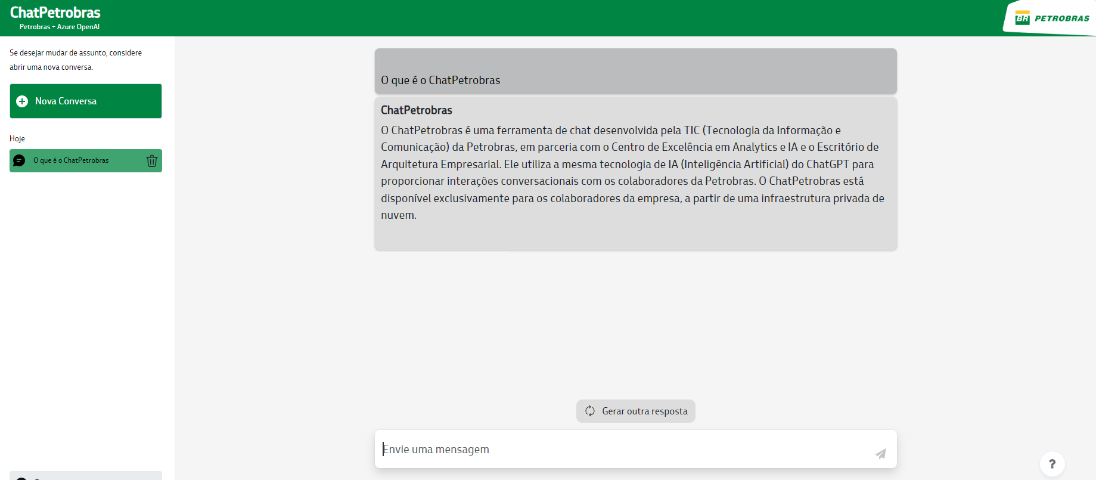The width and height of the screenshot is (1096, 480).
Task: Open the 'O que é o ChatPetrobras' conversation
Action: tap(72, 161)
